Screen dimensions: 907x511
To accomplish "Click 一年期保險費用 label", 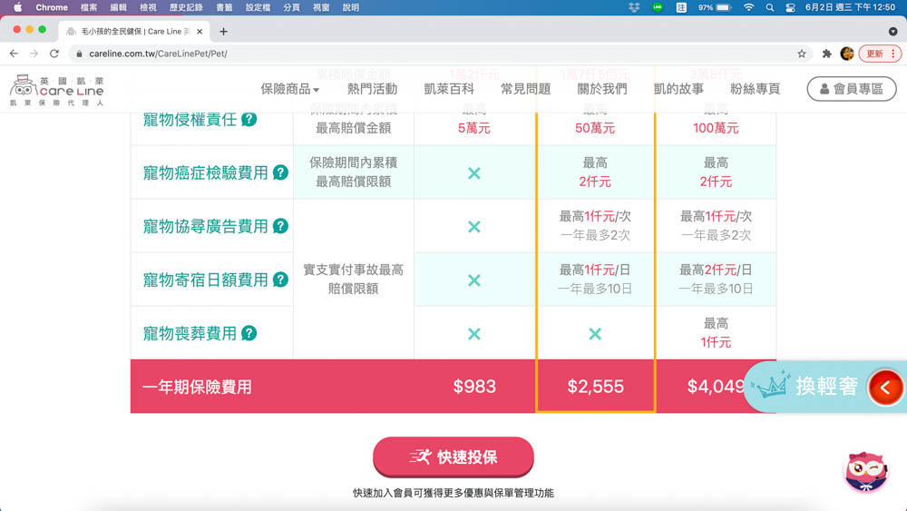I will click(x=197, y=387).
